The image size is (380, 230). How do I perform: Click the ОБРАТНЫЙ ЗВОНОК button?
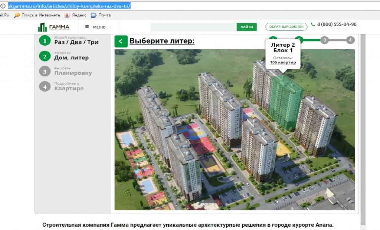coord(286,27)
